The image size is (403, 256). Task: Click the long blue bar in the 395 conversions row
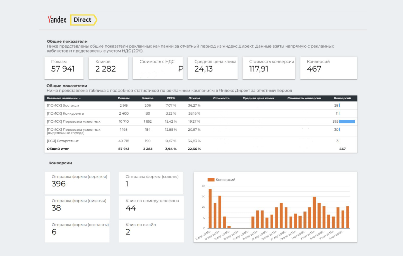347,121
